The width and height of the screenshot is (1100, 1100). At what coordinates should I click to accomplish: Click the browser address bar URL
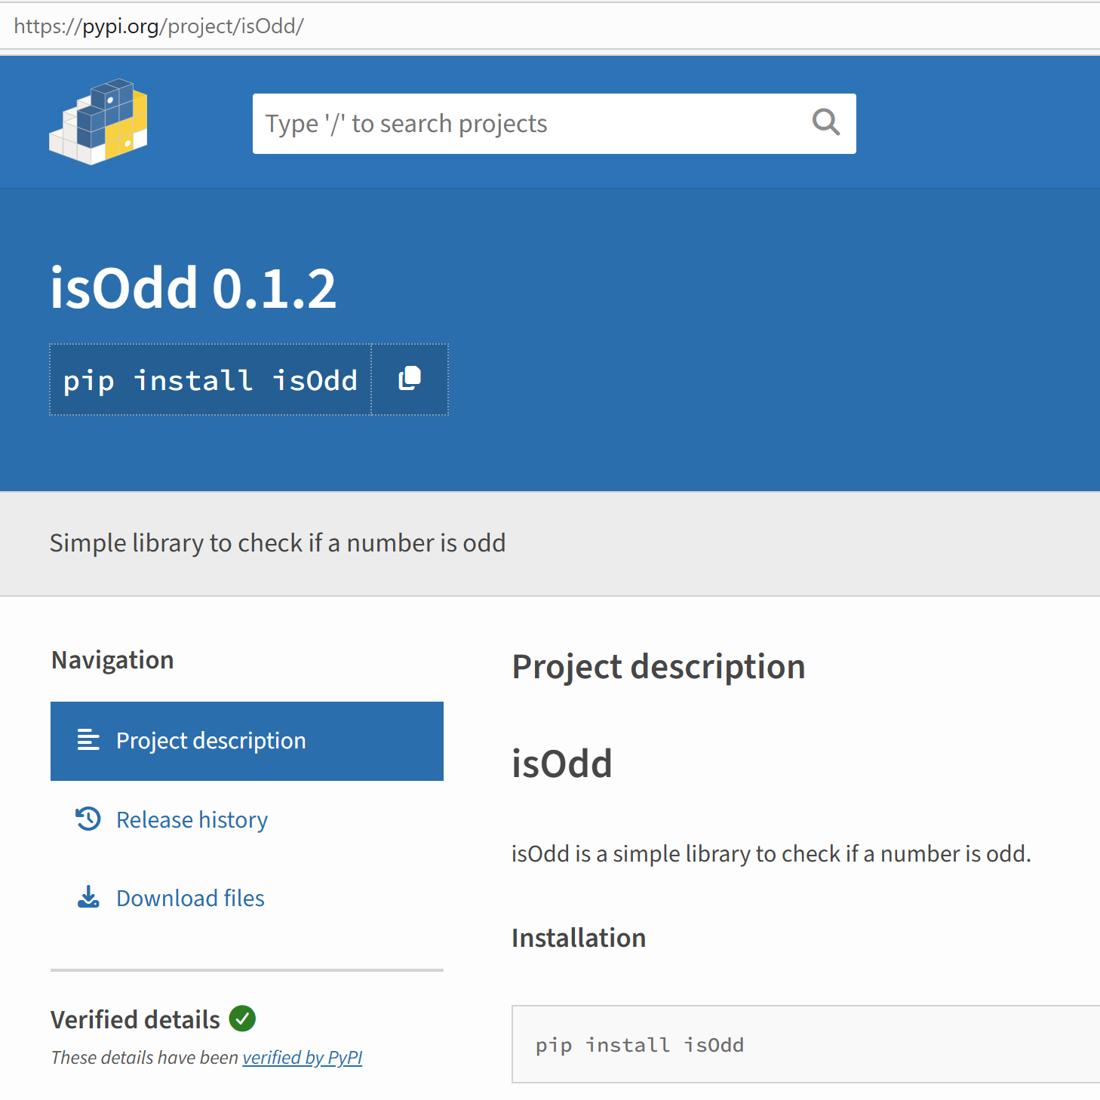pyautogui.click(x=159, y=26)
